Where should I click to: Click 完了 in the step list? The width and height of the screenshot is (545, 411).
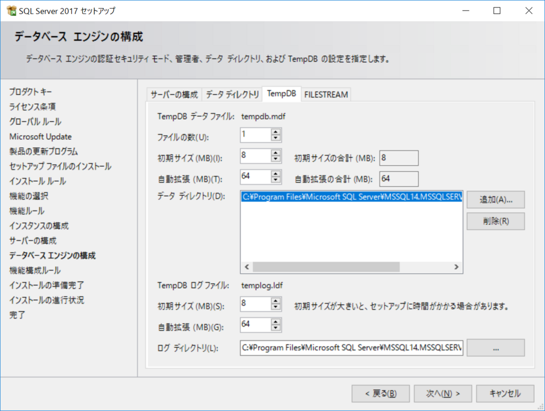tap(18, 315)
